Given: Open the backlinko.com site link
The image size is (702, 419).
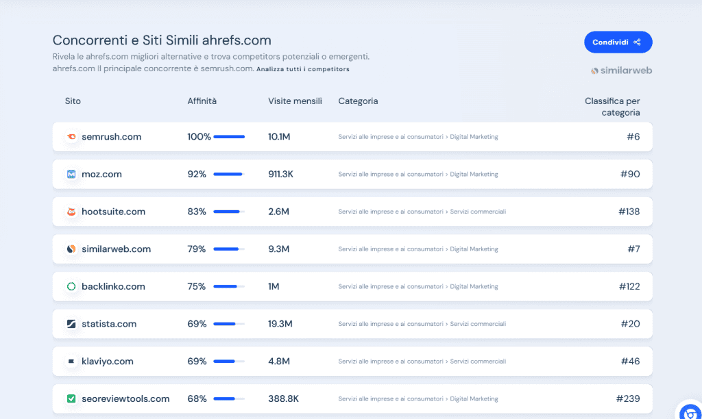Looking at the screenshot, I should pos(113,287).
